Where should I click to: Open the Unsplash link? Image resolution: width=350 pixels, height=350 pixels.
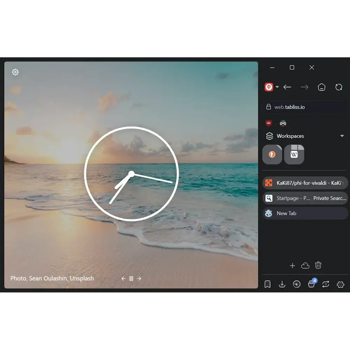click(x=82, y=278)
